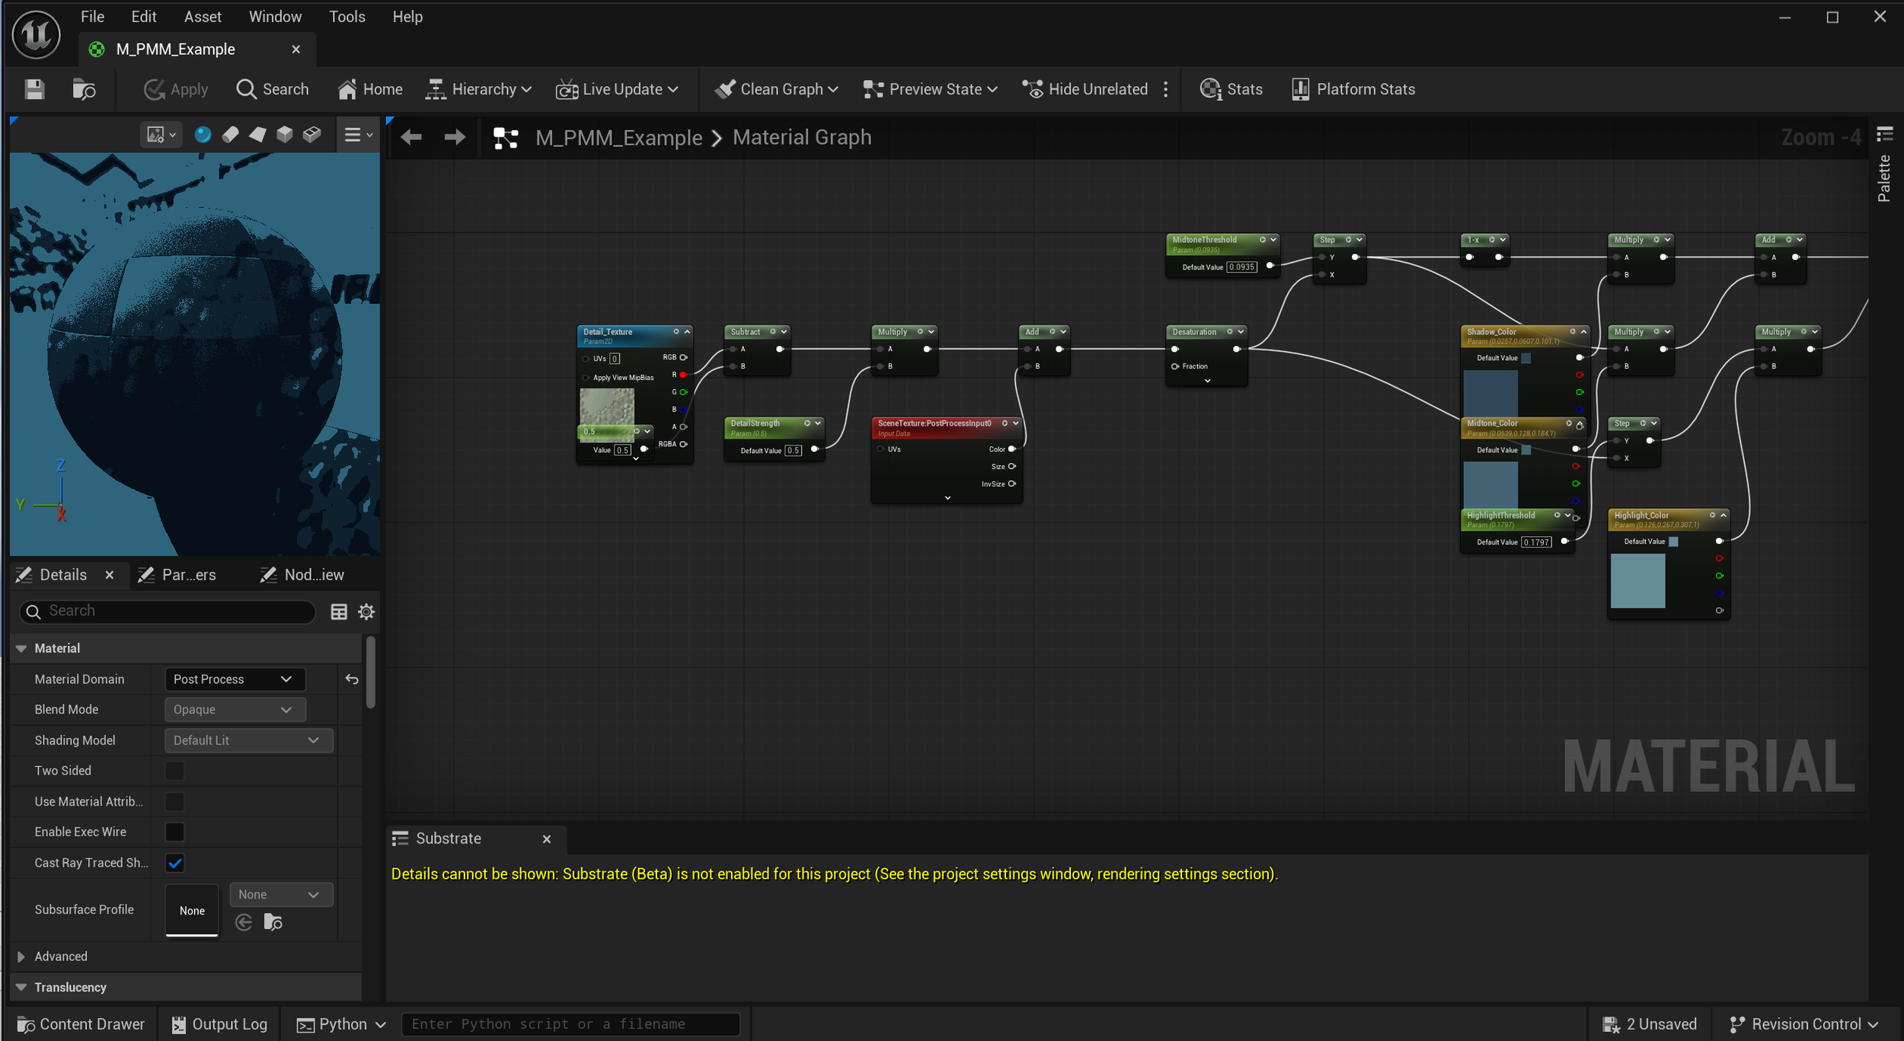Open the Asset menu
The height and width of the screenshot is (1041, 1904).
coord(203,17)
